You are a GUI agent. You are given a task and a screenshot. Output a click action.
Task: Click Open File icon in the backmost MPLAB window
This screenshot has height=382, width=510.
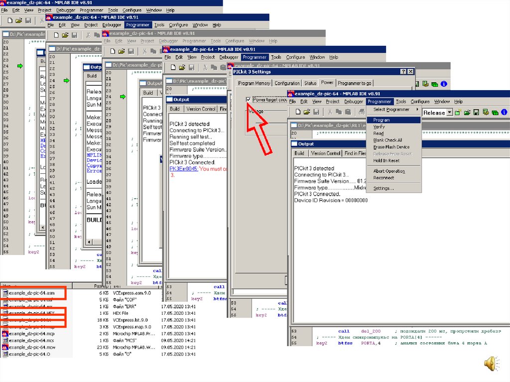[19, 20]
